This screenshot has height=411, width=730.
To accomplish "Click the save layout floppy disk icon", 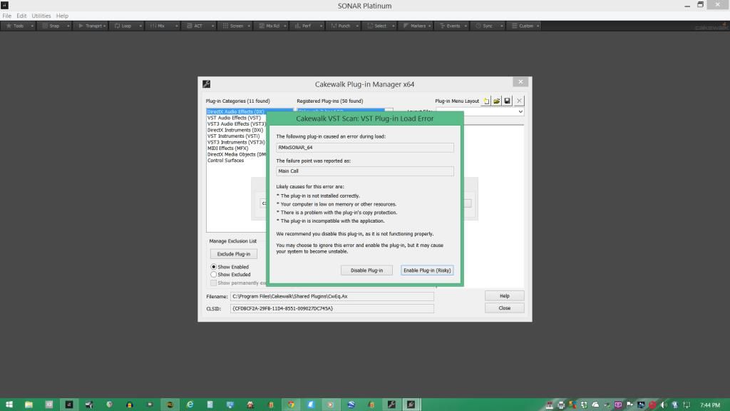I will coord(507,101).
